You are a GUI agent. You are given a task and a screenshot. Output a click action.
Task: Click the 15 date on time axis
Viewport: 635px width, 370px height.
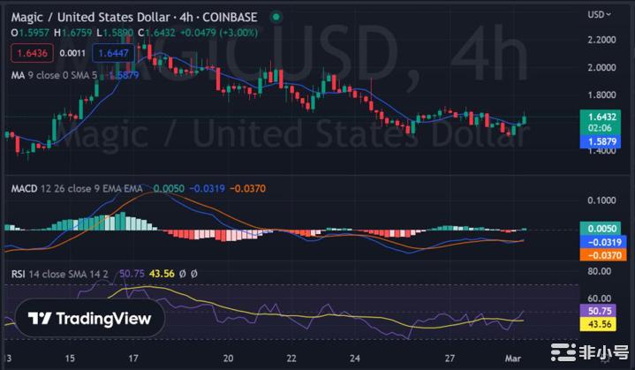click(70, 359)
